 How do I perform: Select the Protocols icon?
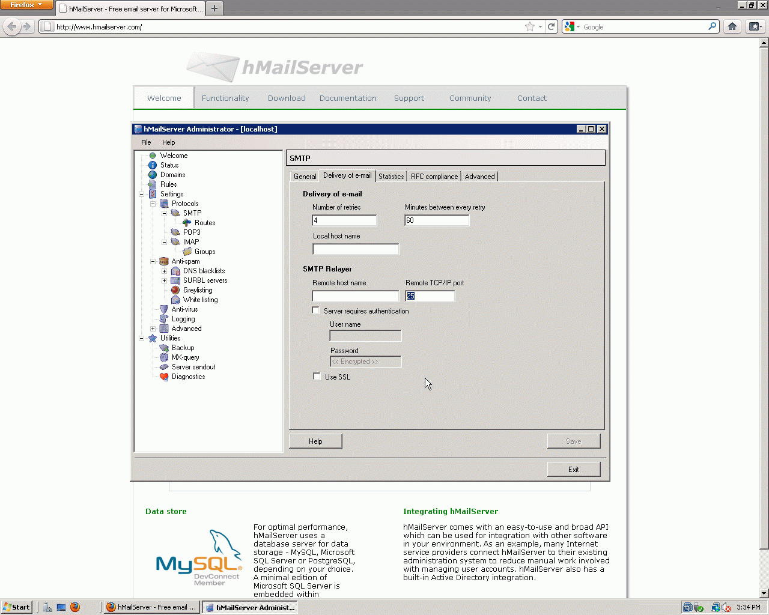[x=164, y=204]
